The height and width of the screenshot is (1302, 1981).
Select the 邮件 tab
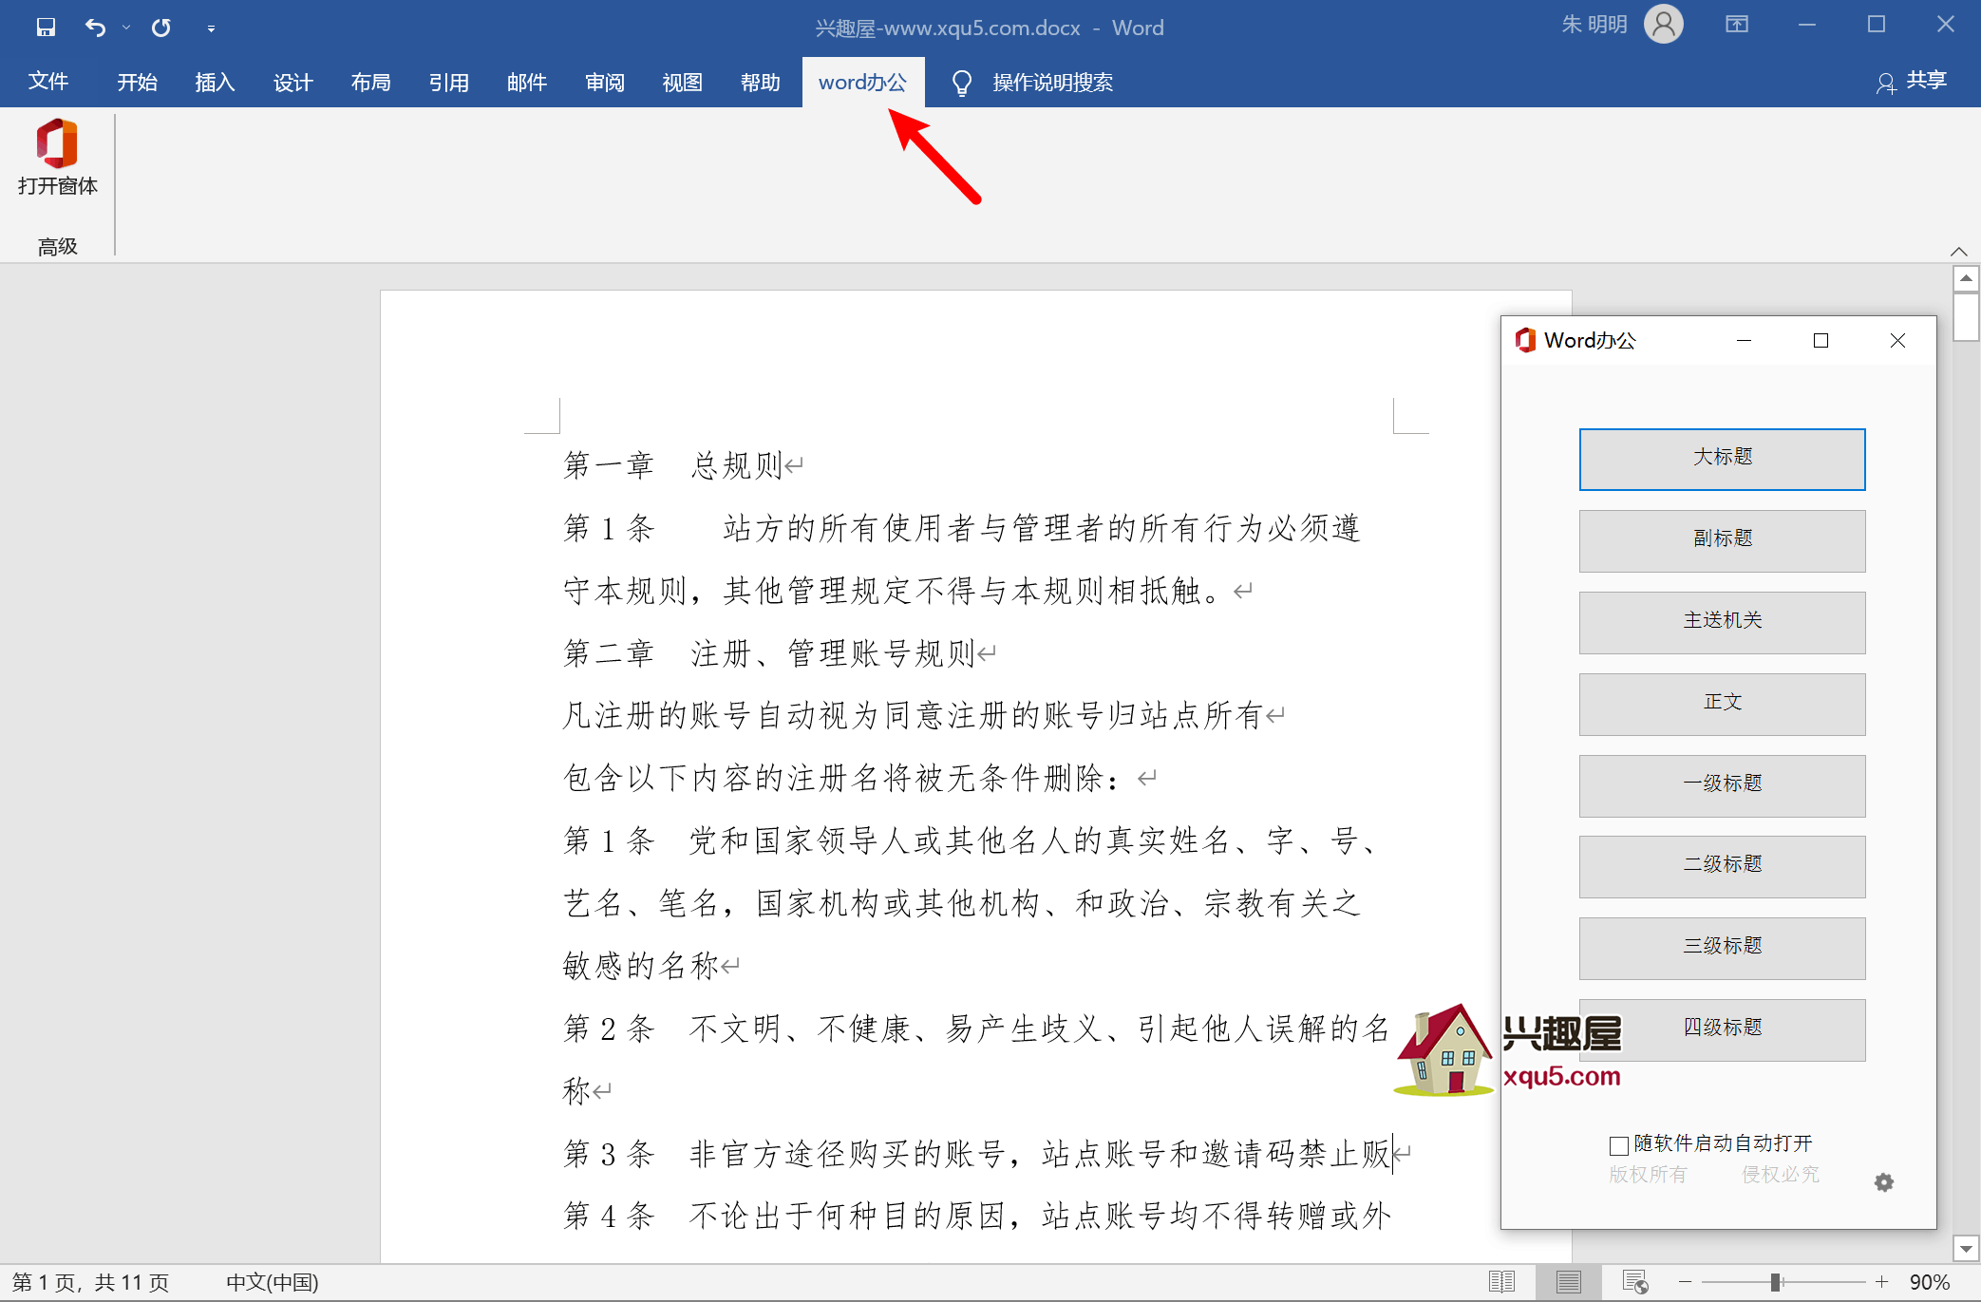coord(526,83)
